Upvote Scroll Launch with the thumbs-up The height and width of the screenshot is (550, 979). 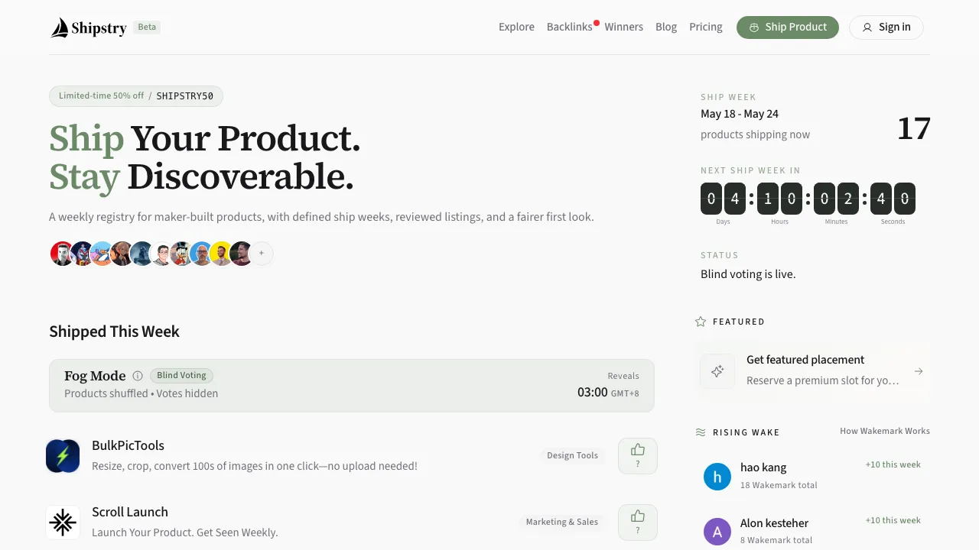(638, 522)
